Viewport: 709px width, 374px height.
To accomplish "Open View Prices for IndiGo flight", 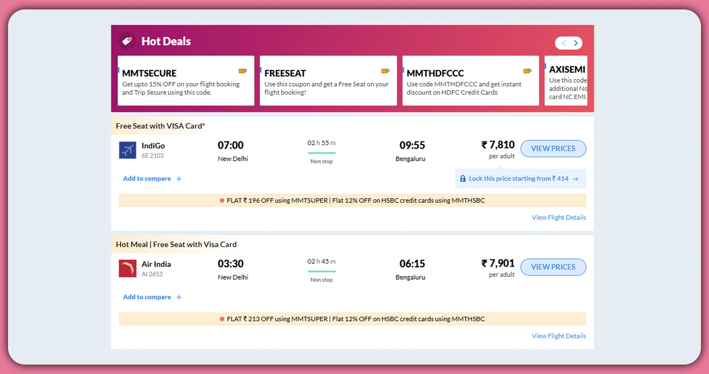I will tap(553, 149).
